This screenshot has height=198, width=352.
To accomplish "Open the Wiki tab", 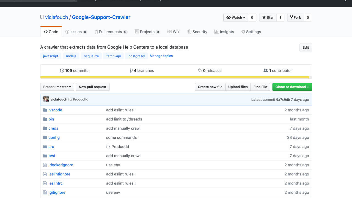I will [x=174, y=32].
